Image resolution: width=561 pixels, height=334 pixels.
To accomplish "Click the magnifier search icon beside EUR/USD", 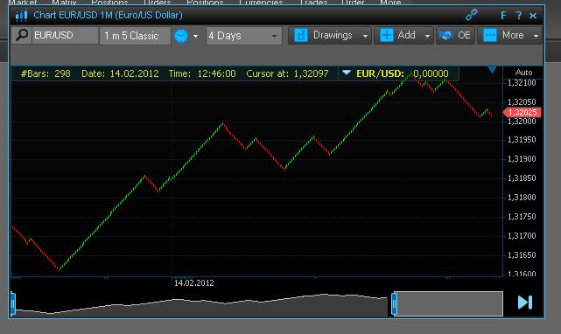I will 22,35.
